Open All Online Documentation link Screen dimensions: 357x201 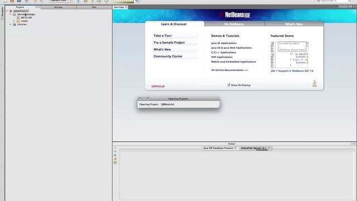(x=229, y=70)
